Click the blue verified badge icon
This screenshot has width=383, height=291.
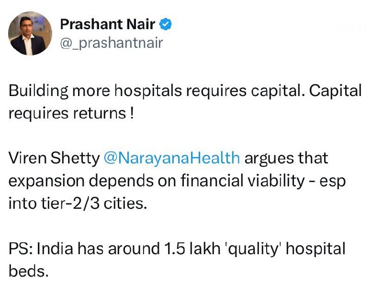[x=166, y=24]
